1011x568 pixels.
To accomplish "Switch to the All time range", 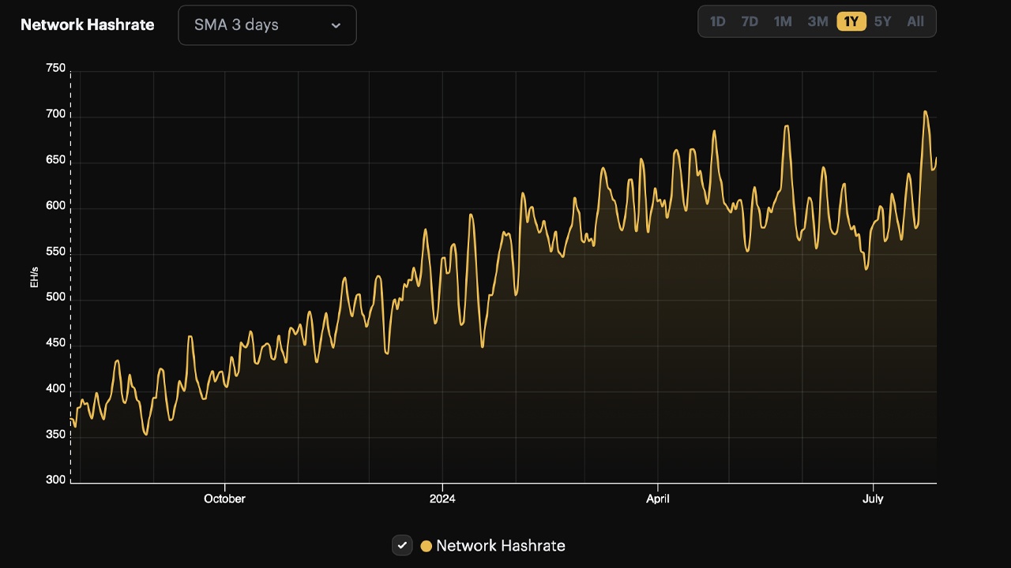I will [915, 21].
